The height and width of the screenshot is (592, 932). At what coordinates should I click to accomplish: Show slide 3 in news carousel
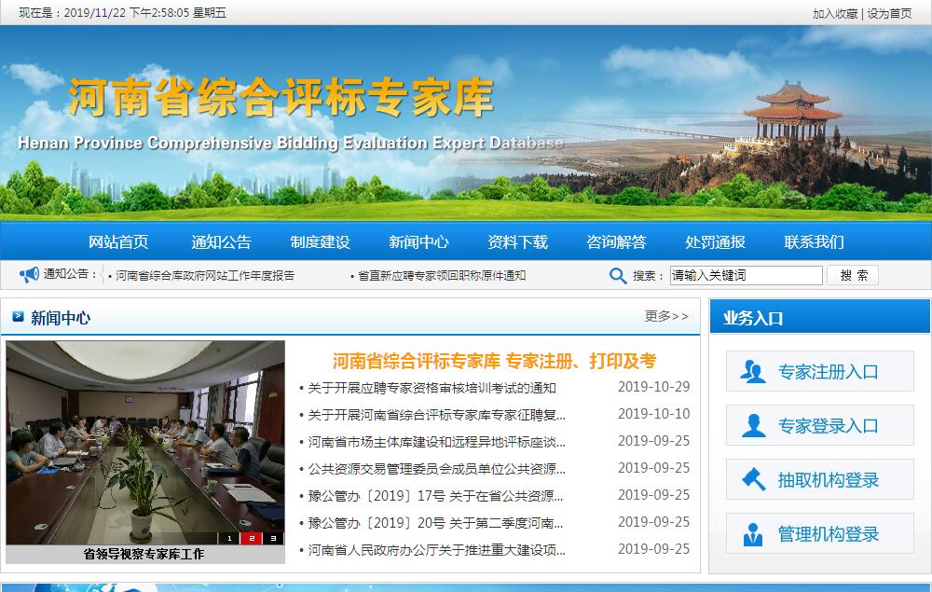coord(273,538)
